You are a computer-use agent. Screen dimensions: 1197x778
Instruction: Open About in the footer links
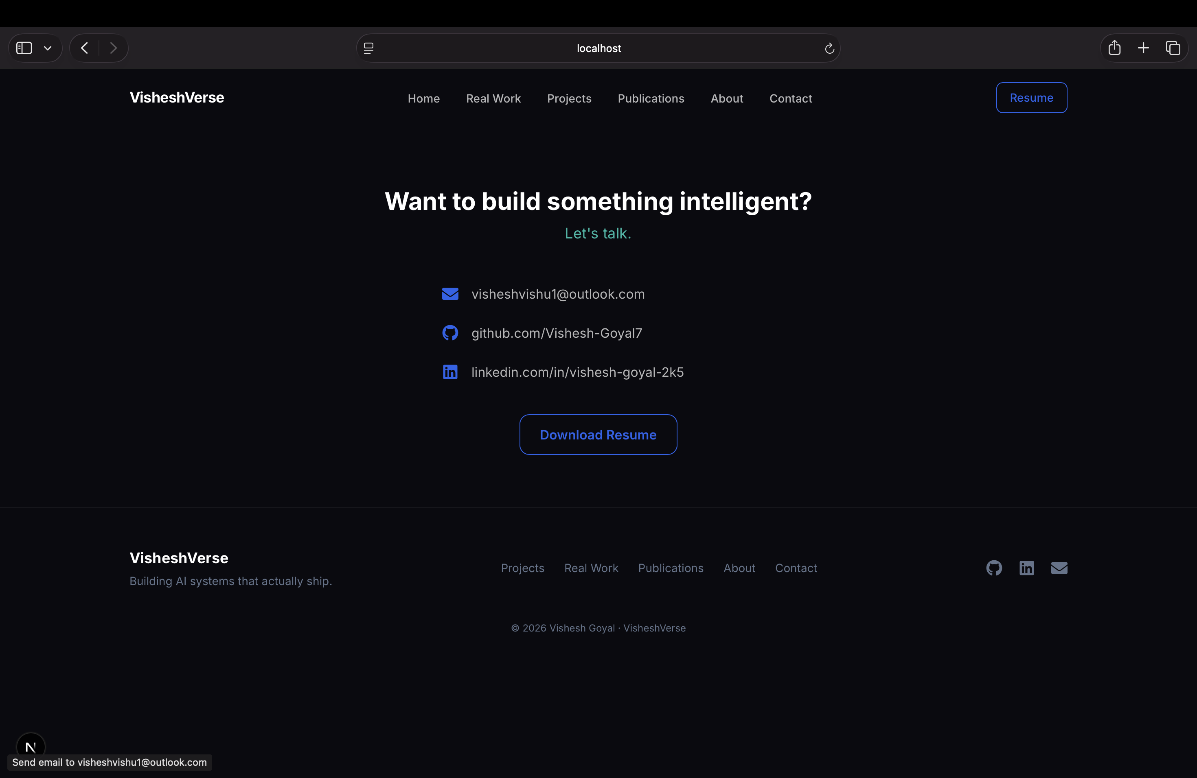[739, 568]
